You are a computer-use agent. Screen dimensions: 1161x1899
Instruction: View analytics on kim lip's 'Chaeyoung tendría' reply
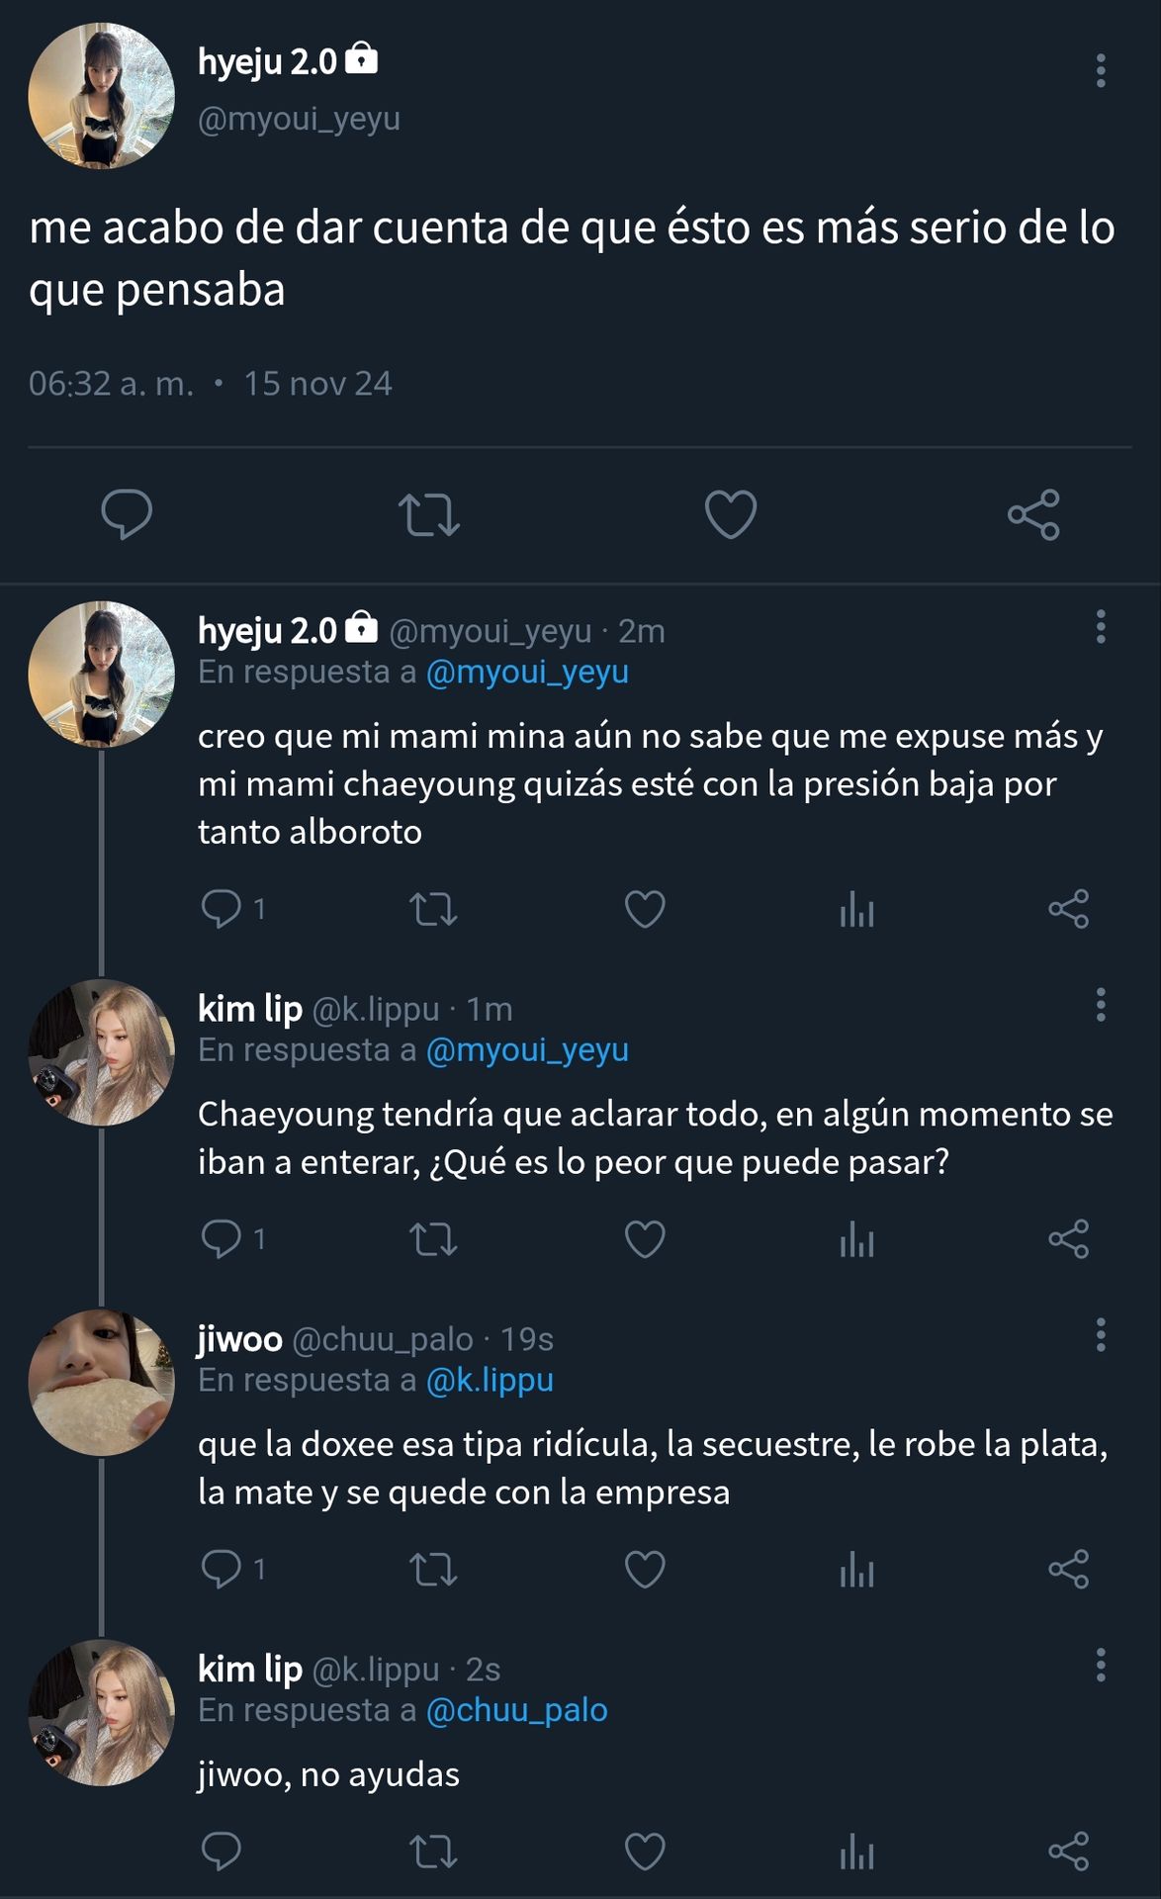(x=856, y=1239)
